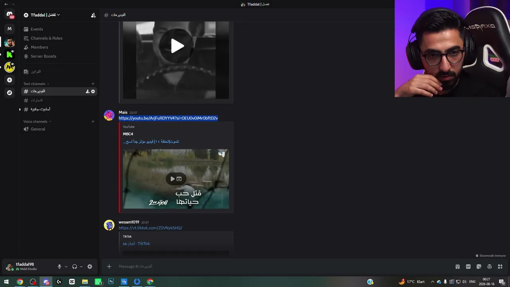Image resolution: width=510 pixels, height=287 pixels.
Task: Play the black-and-white video
Action: [177, 46]
